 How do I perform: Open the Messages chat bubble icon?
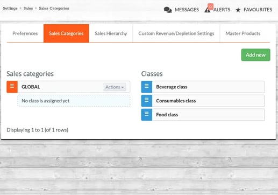coord(168,10)
